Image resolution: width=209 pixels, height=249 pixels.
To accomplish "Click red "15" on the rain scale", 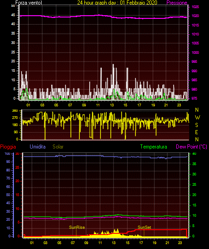I will coord(17,195).
